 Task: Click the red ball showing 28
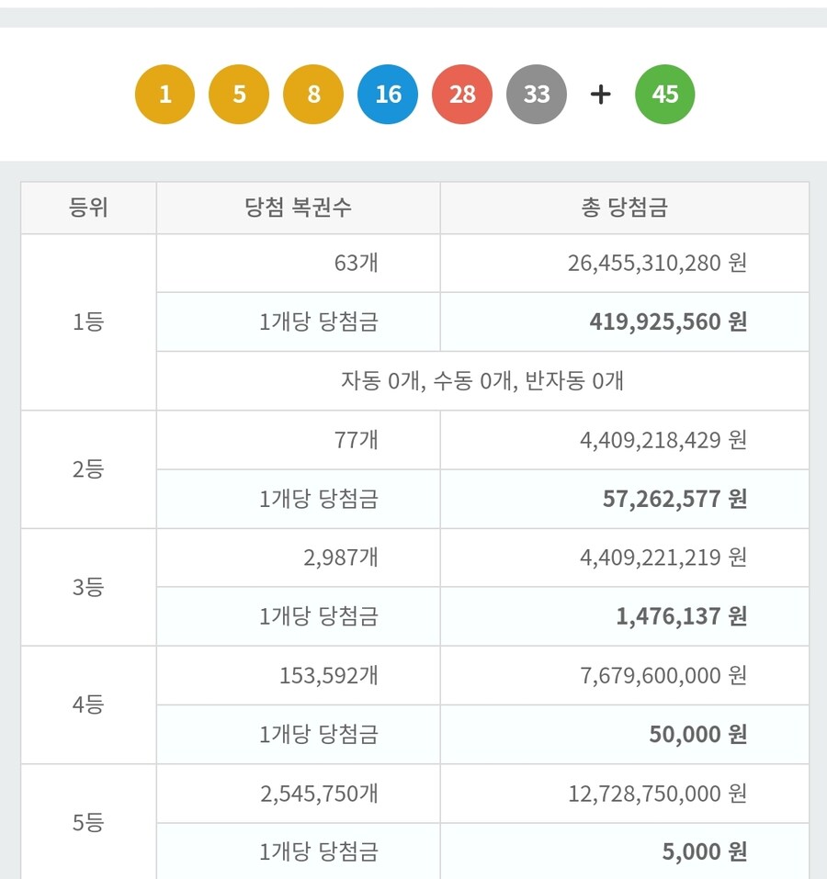[x=462, y=94]
